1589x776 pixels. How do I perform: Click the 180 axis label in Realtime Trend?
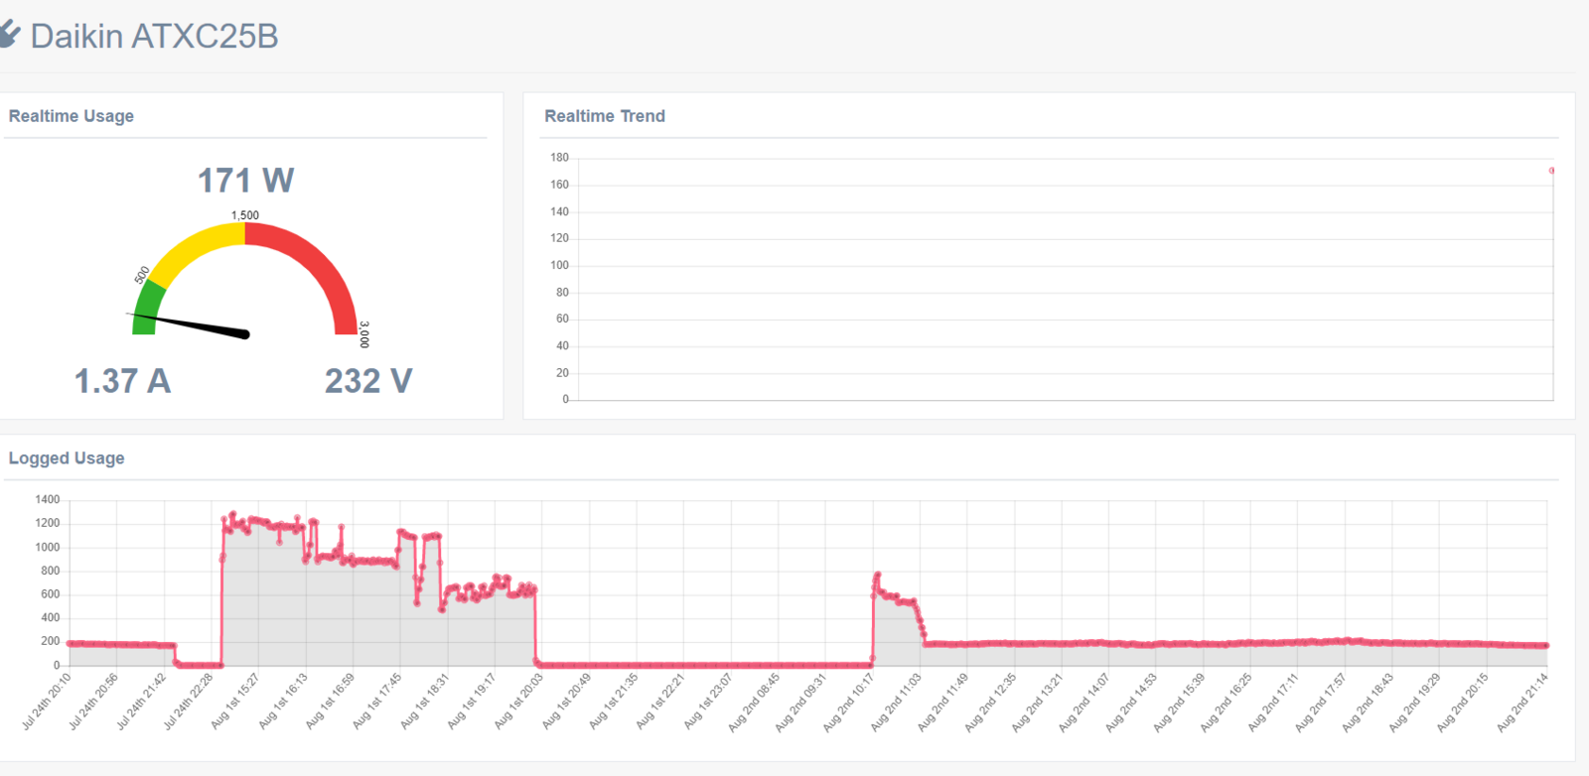click(559, 158)
